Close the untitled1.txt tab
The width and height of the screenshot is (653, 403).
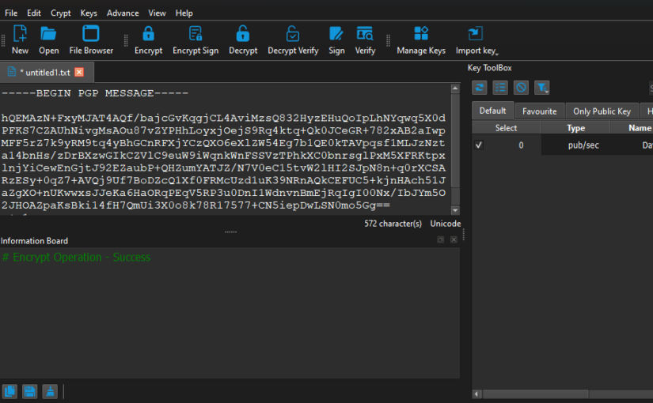[x=79, y=72]
